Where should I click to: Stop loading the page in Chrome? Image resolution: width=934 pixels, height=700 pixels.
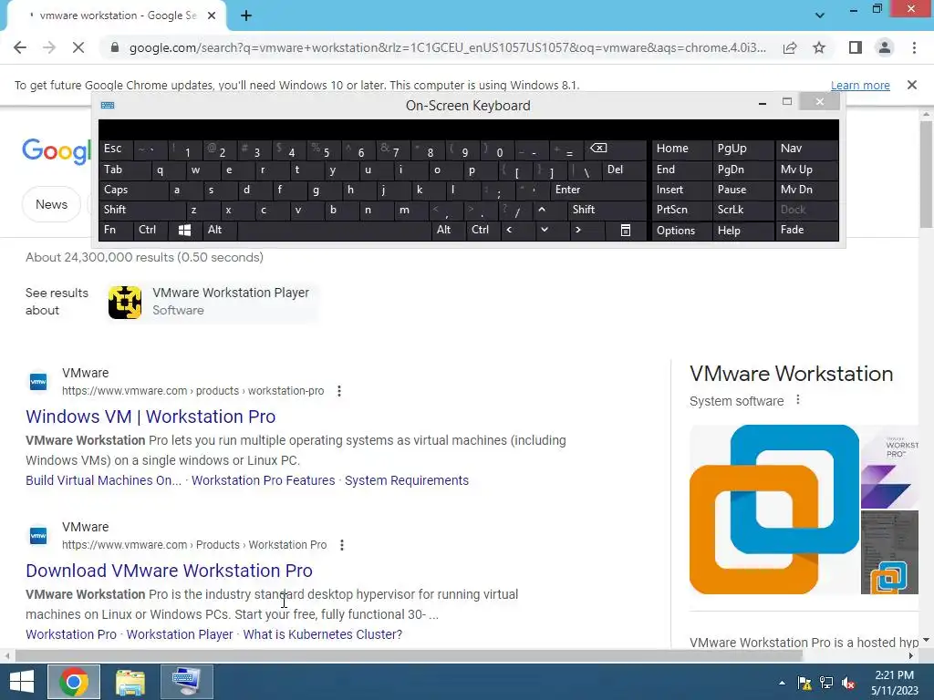(x=78, y=47)
